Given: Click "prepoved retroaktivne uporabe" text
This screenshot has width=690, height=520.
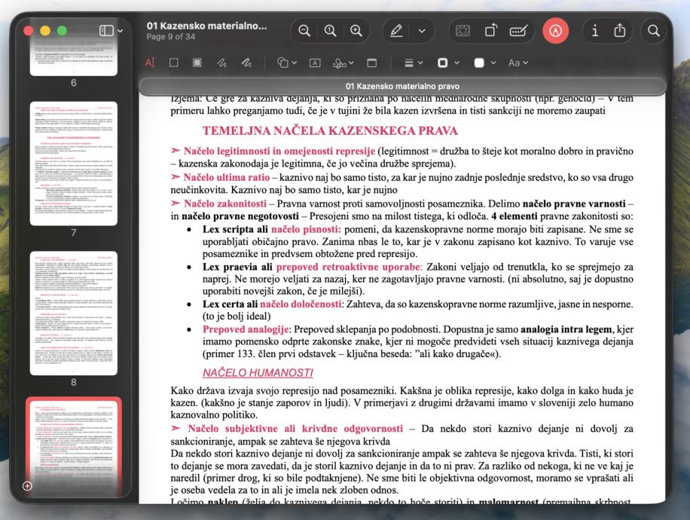Looking at the screenshot, I should tap(348, 267).
